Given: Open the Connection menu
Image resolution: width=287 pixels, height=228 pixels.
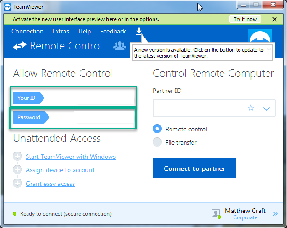Looking at the screenshot, I should pyautogui.click(x=27, y=32).
